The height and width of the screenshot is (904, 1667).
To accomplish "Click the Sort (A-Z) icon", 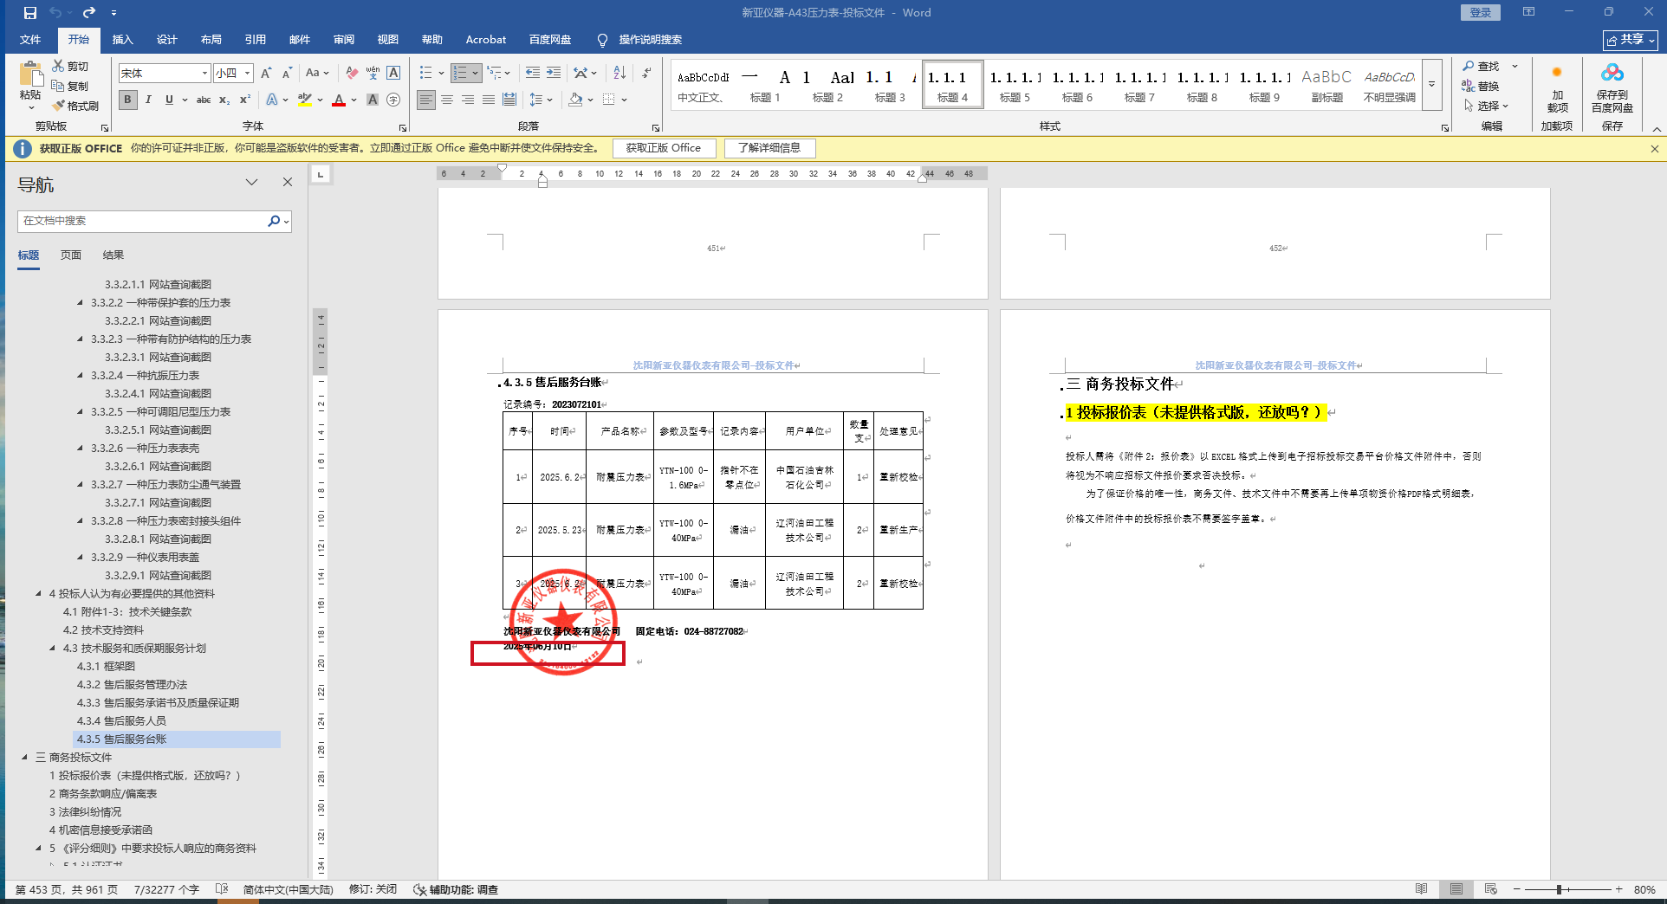I will [x=619, y=73].
